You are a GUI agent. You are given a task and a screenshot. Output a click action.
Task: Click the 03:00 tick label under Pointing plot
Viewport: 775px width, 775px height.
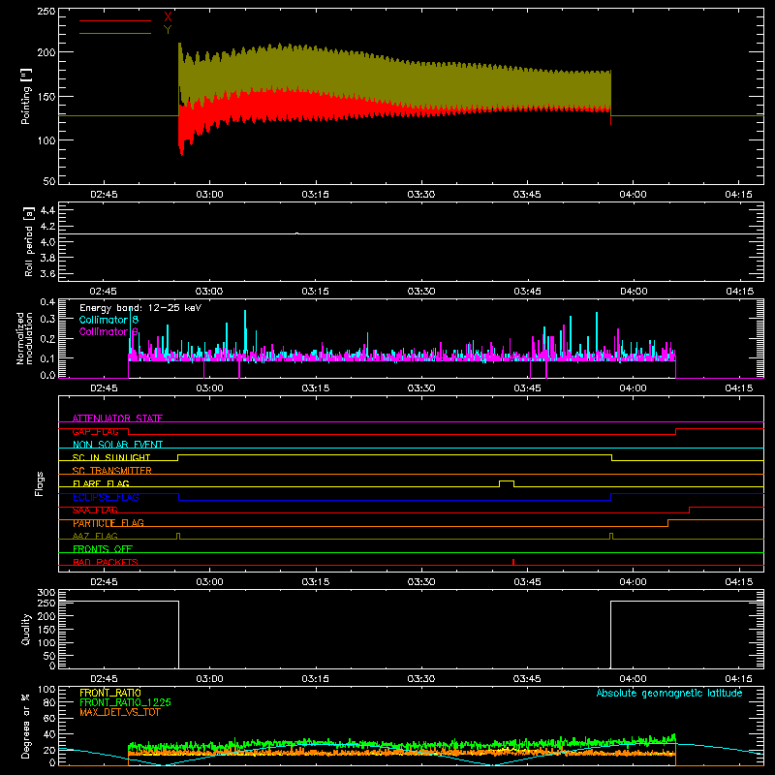click(209, 195)
